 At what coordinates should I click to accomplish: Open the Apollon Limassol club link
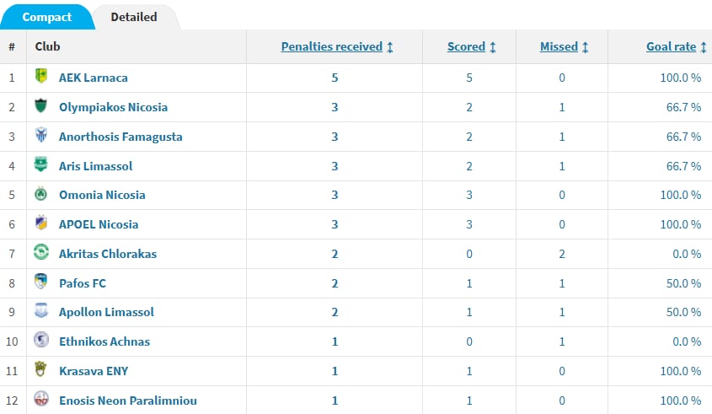106,312
